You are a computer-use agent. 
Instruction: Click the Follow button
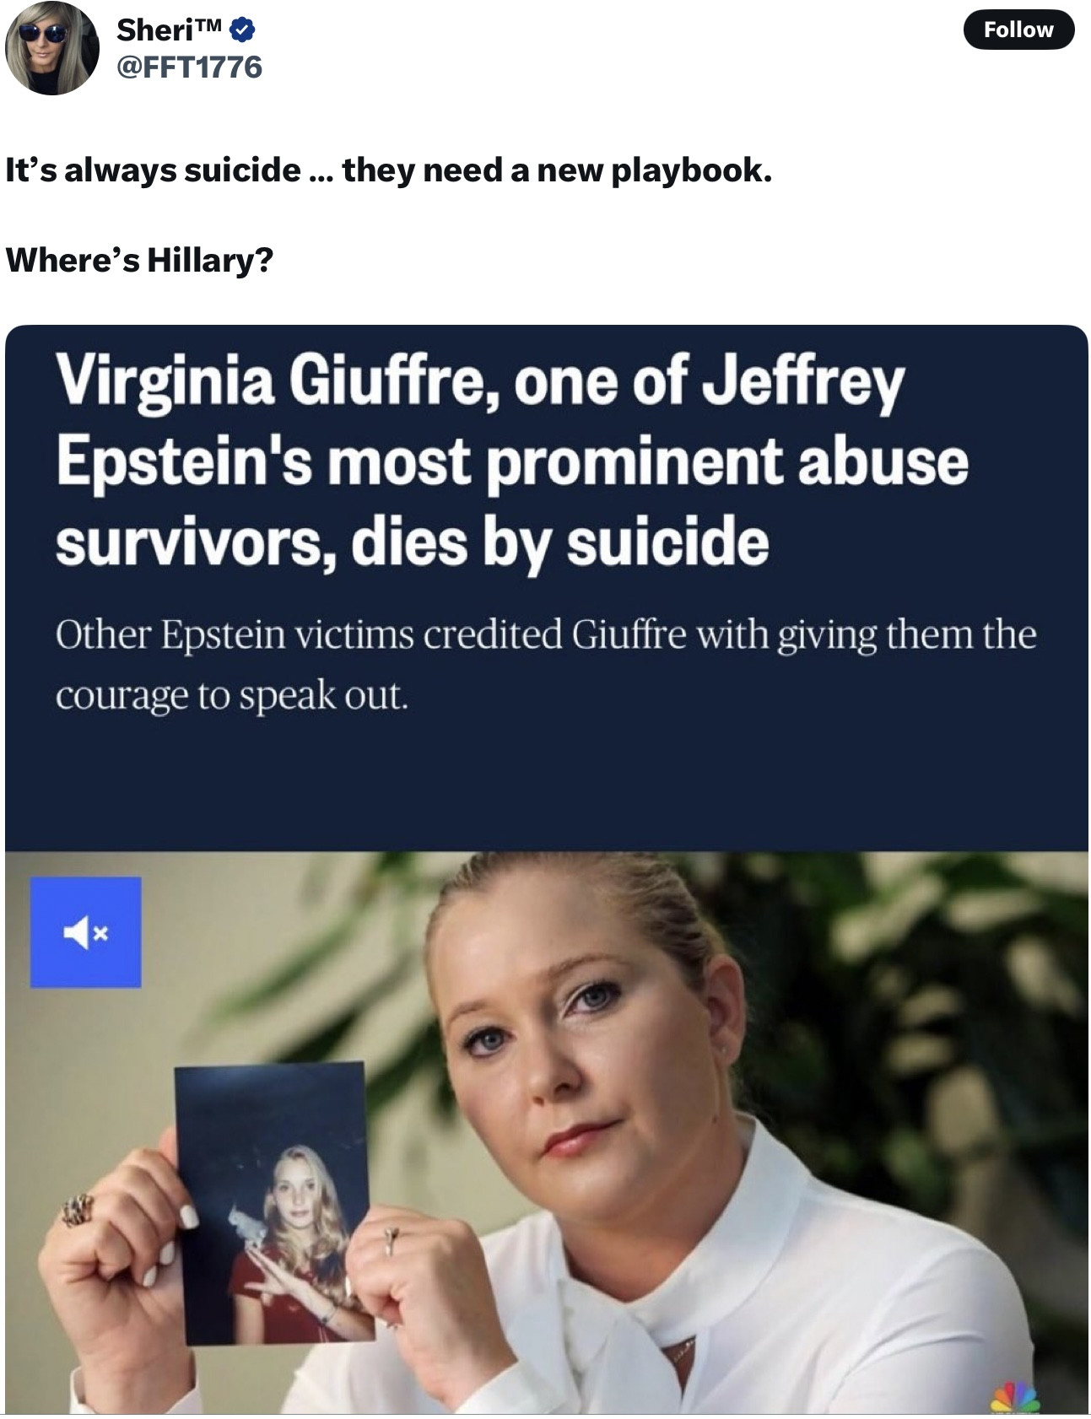click(1018, 30)
